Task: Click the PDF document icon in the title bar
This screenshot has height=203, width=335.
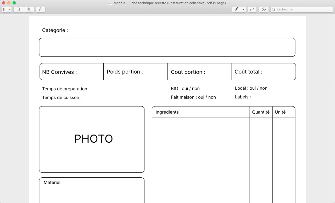Action: pos(110,3)
